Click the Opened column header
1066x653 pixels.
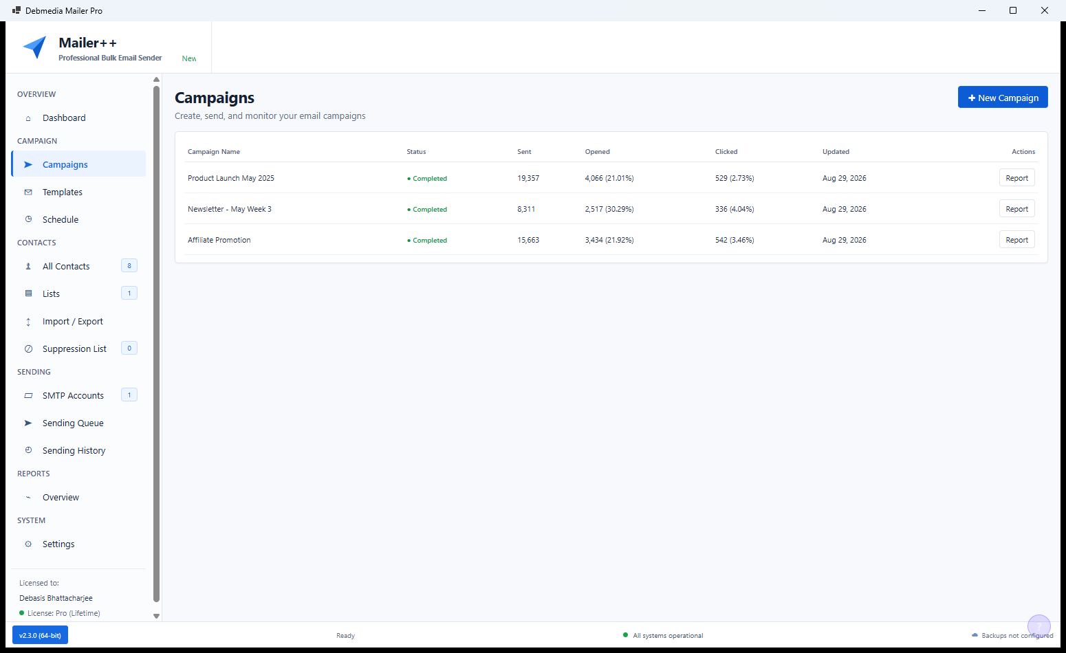pos(598,152)
